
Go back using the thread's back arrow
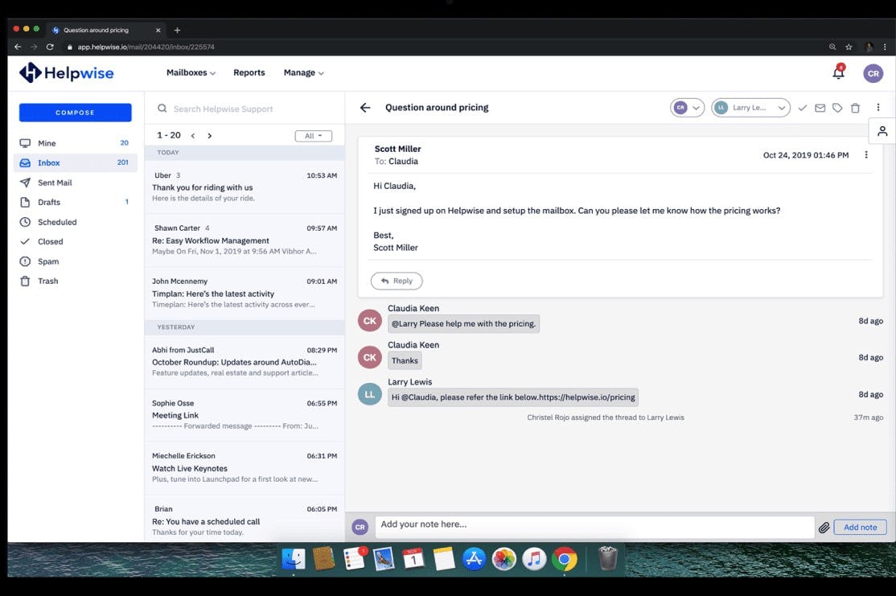coord(365,108)
